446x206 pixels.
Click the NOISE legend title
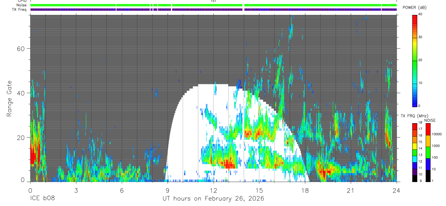tap(430, 120)
